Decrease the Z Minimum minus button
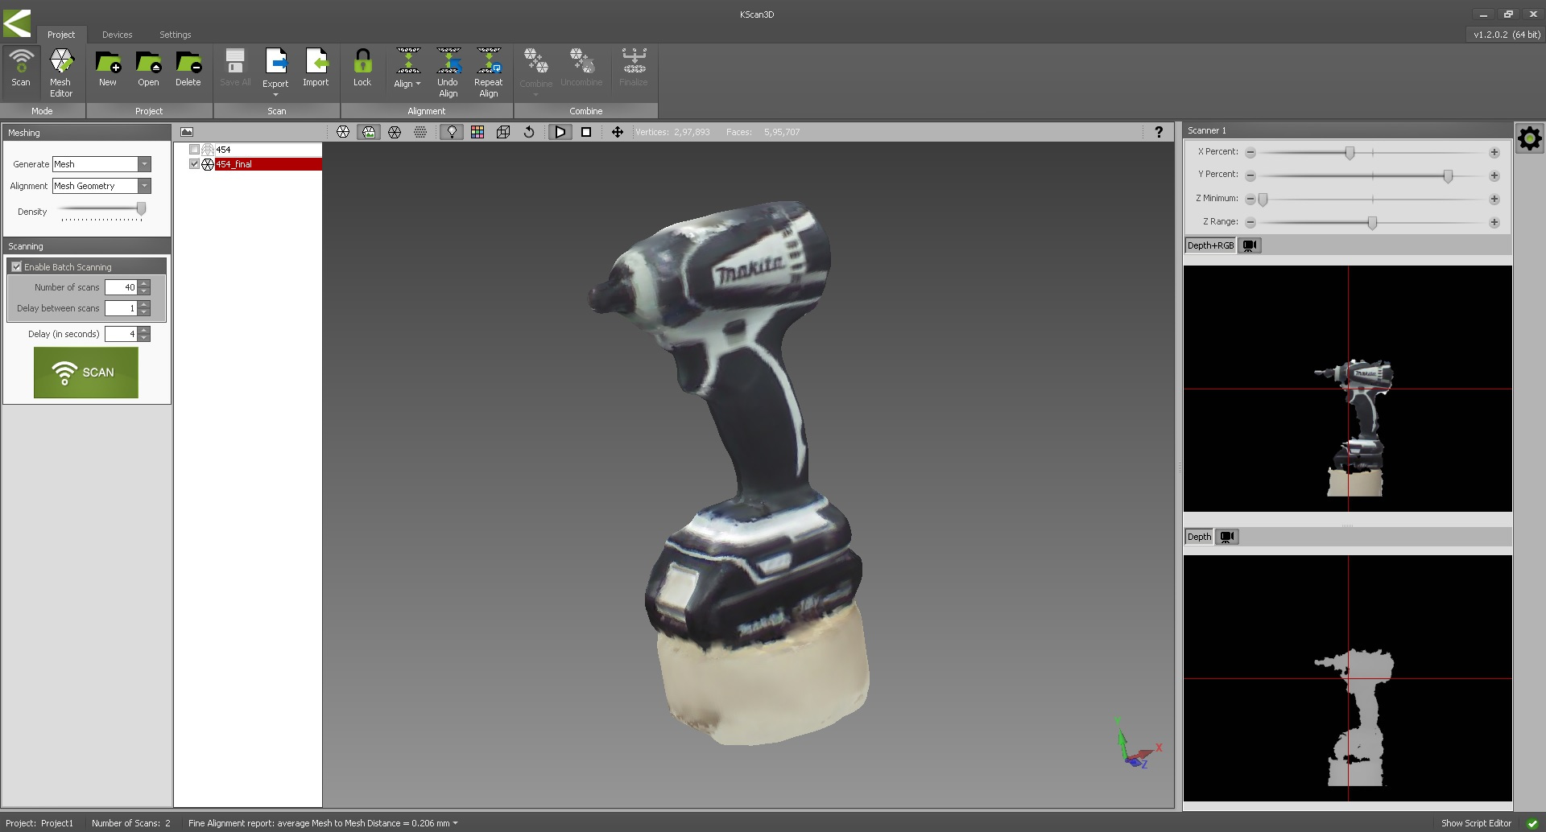This screenshot has width=1546, height=832. (1250, 199)
